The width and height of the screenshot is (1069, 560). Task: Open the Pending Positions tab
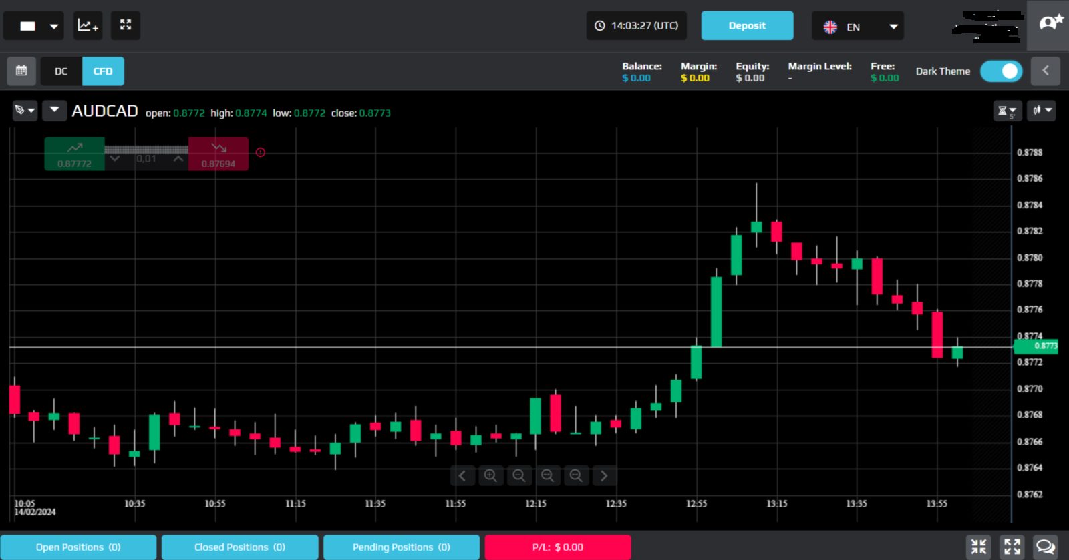(402, 547)
